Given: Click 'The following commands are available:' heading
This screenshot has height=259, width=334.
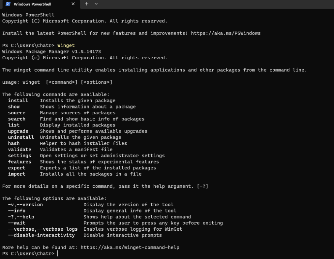Looking at the screenshot, I should point(56,94).
